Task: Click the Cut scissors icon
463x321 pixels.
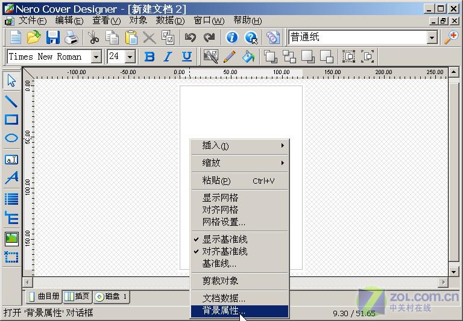Action: point(93,37)
